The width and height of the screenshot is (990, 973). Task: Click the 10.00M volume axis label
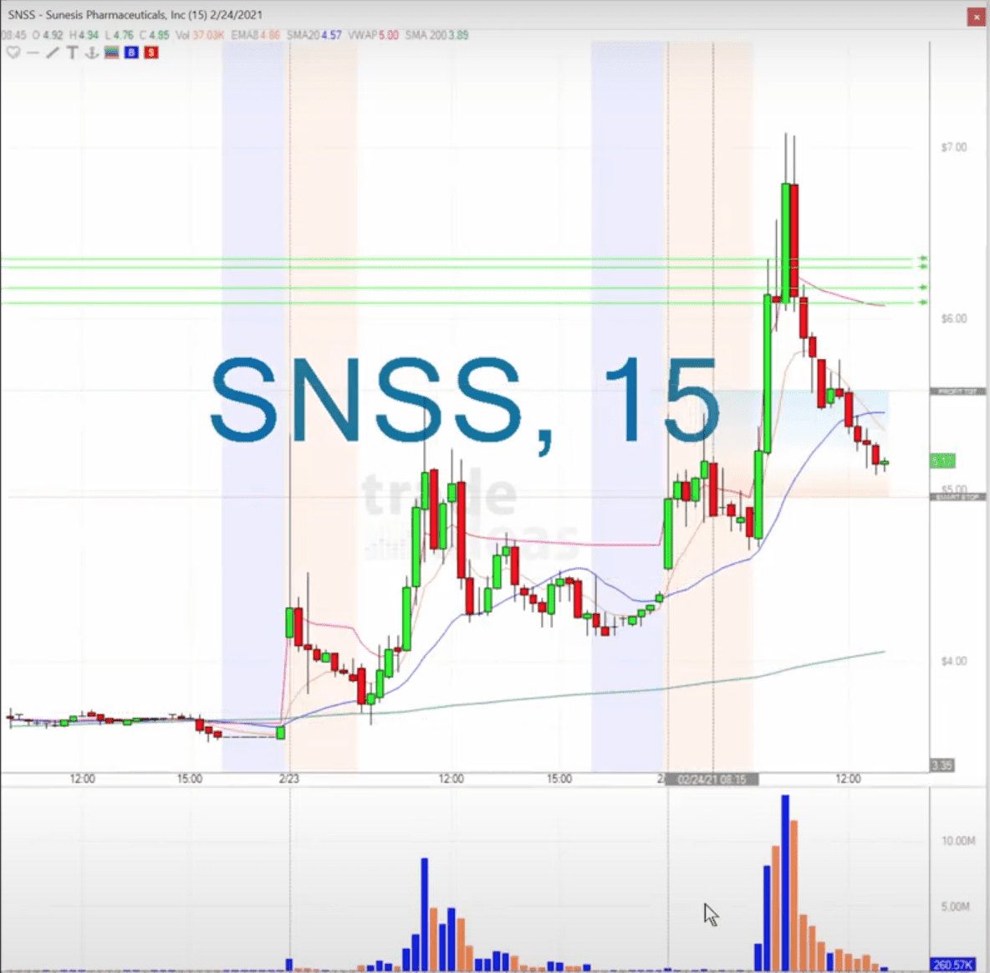pyautogui.click(x=957, y=840)
